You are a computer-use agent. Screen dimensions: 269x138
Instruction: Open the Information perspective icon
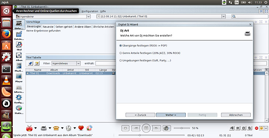click(19, 87)
